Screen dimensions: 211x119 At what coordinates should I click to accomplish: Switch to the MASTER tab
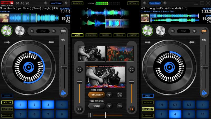click(105, 35)
